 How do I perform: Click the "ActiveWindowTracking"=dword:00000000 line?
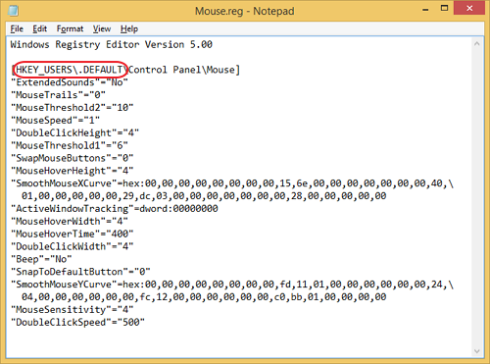click(115, 209)
